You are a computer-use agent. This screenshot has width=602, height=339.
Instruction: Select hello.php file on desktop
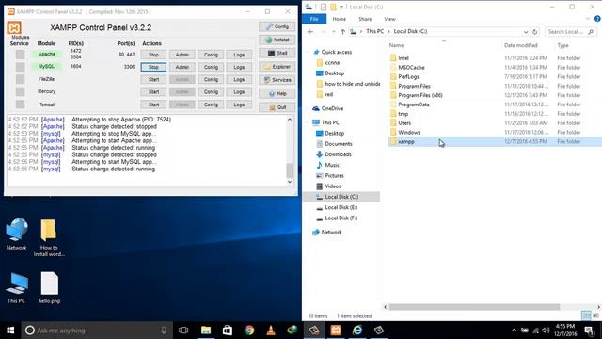pos(49,287)
